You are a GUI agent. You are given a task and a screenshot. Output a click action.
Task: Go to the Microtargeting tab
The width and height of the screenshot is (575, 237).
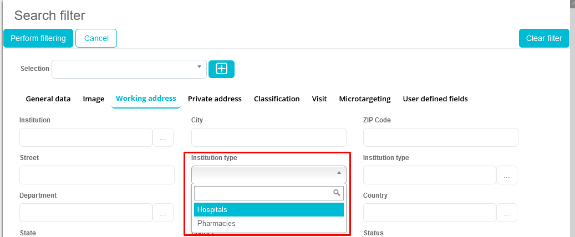click(x=365, y=99)
